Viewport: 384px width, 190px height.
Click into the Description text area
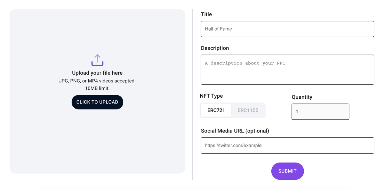pos(287,70)
